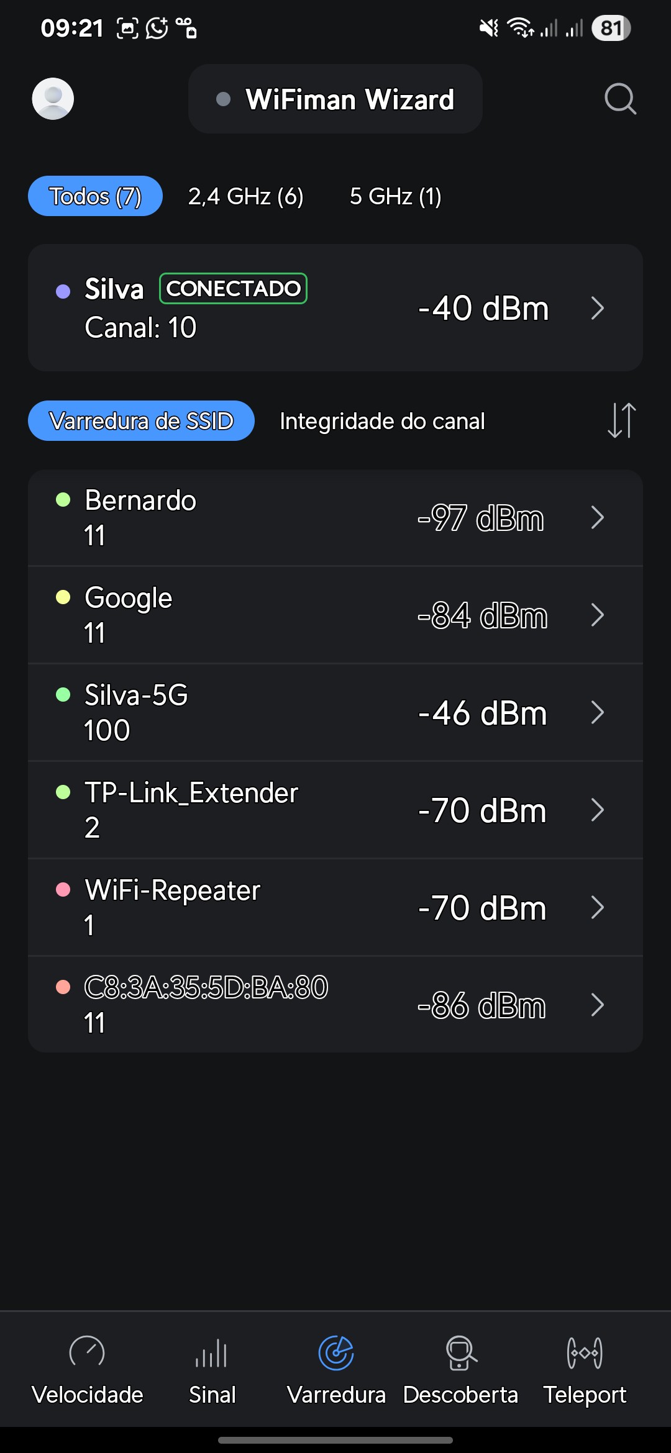Expand the connected Silva network chevron
The width and height of the screenshot is (671, 1453).
[598, 308]
